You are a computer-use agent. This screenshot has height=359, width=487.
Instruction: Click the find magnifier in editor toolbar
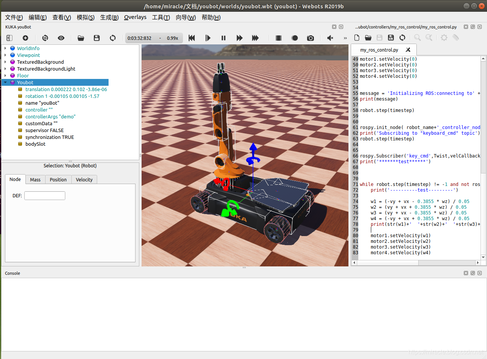tap(418, 38)
